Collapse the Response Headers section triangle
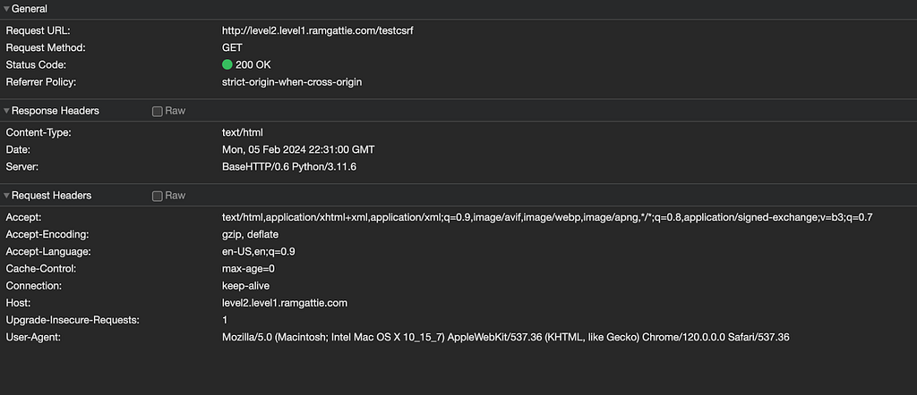The width and height of the screenshot is (917, 395). 6,111
